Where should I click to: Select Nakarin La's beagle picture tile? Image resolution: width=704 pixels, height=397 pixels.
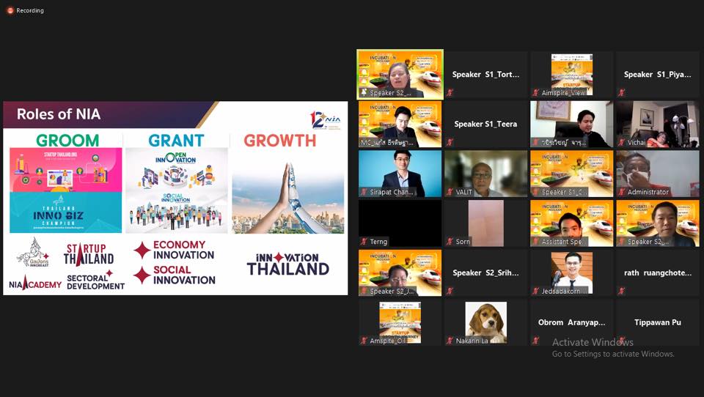(485, 322)
